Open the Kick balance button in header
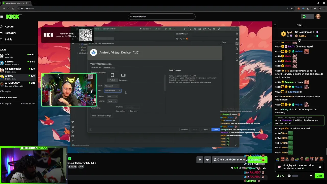Viewport: 327px width, 184px height. coord(308,17)
